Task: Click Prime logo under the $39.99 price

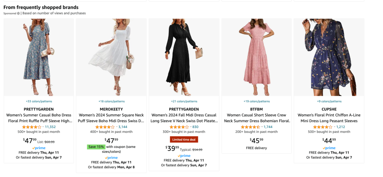Action: point(184,156)
